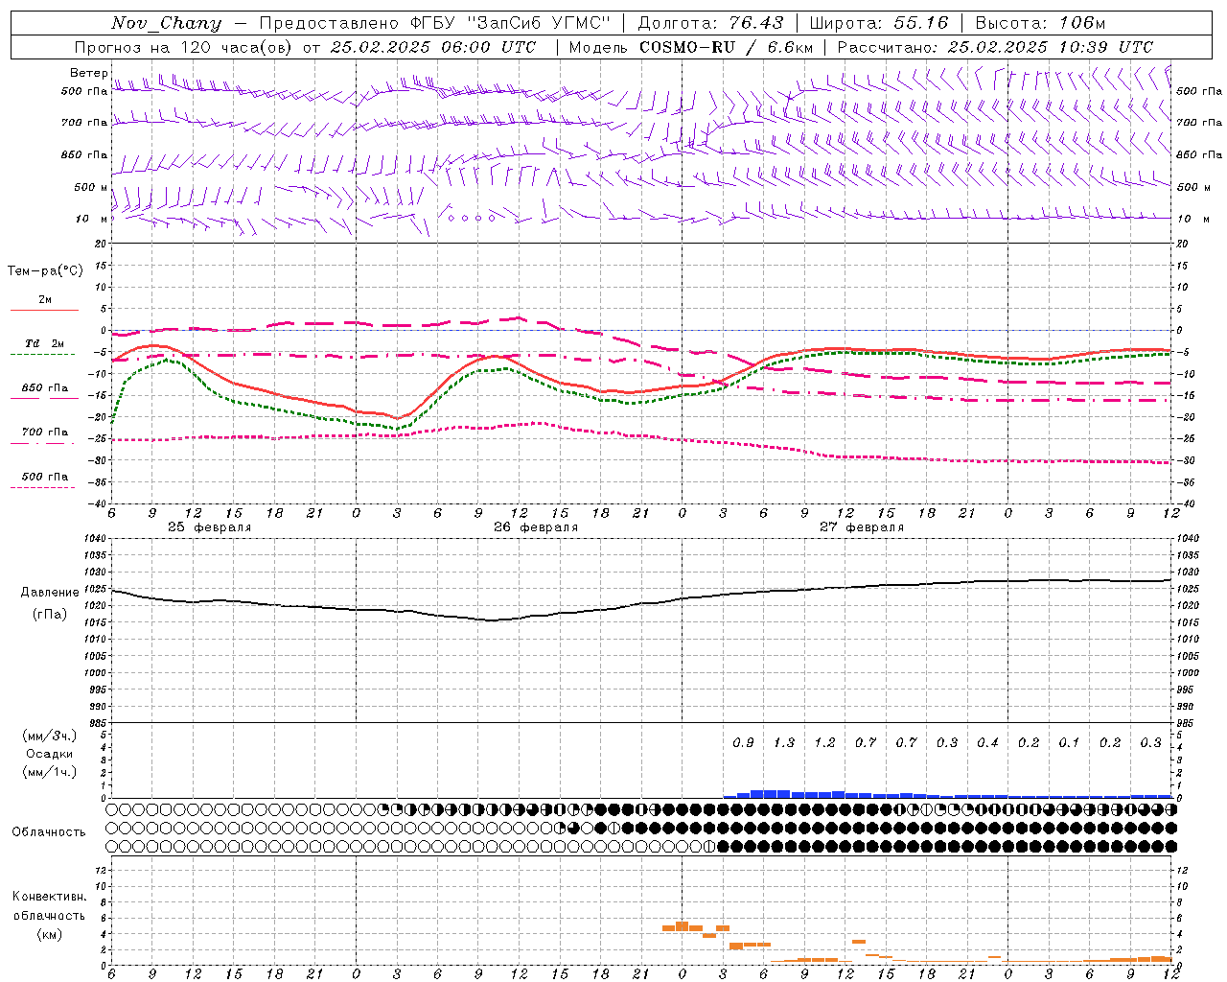Select the forecast start time 25.02.2025 06:00 UTC
The height and width of the screenshot is (982, 1227).
click(432, 47)
